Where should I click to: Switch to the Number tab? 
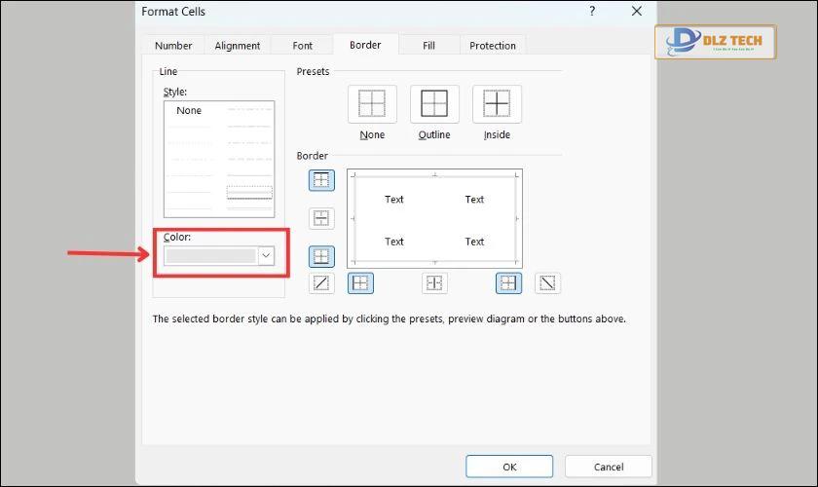pos(173,46)
